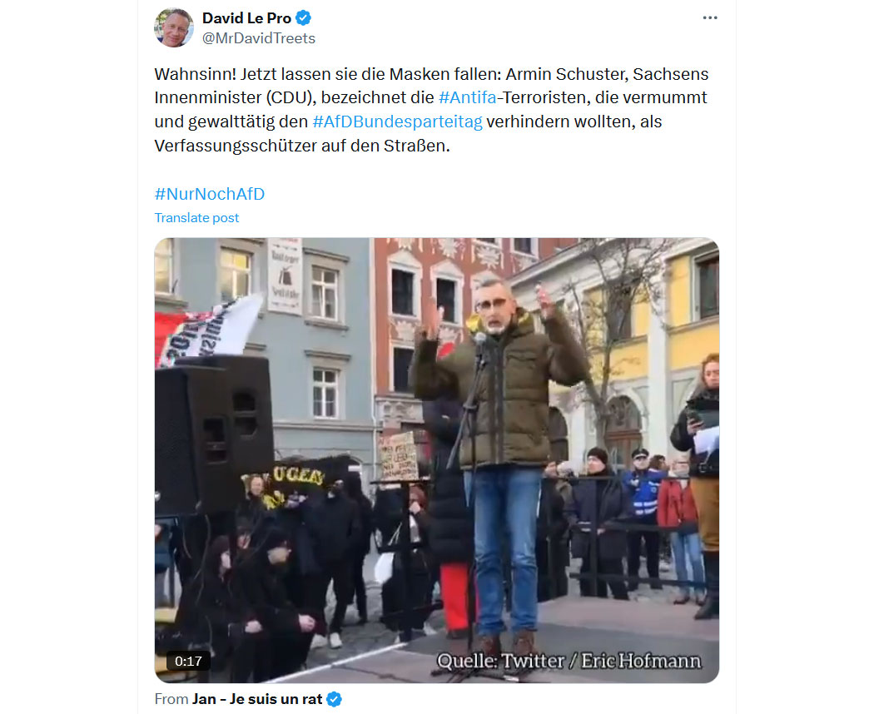Click the blue verified badge beside David Le Pro
Viewport: 874px width, 714px height.
pos(303,18)
